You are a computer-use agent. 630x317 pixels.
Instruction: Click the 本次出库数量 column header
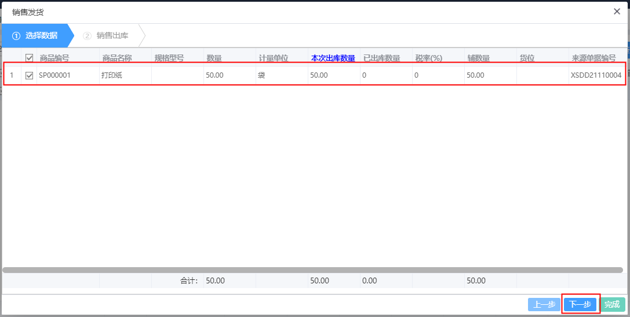(x=333, y=58)
